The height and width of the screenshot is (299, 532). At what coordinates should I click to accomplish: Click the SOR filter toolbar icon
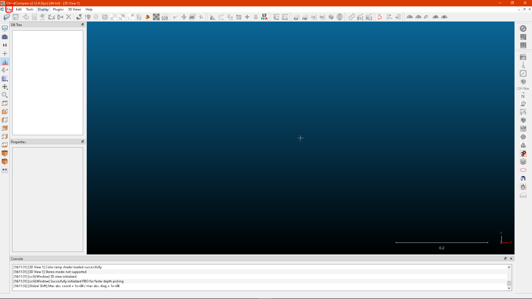coord(165,17)
